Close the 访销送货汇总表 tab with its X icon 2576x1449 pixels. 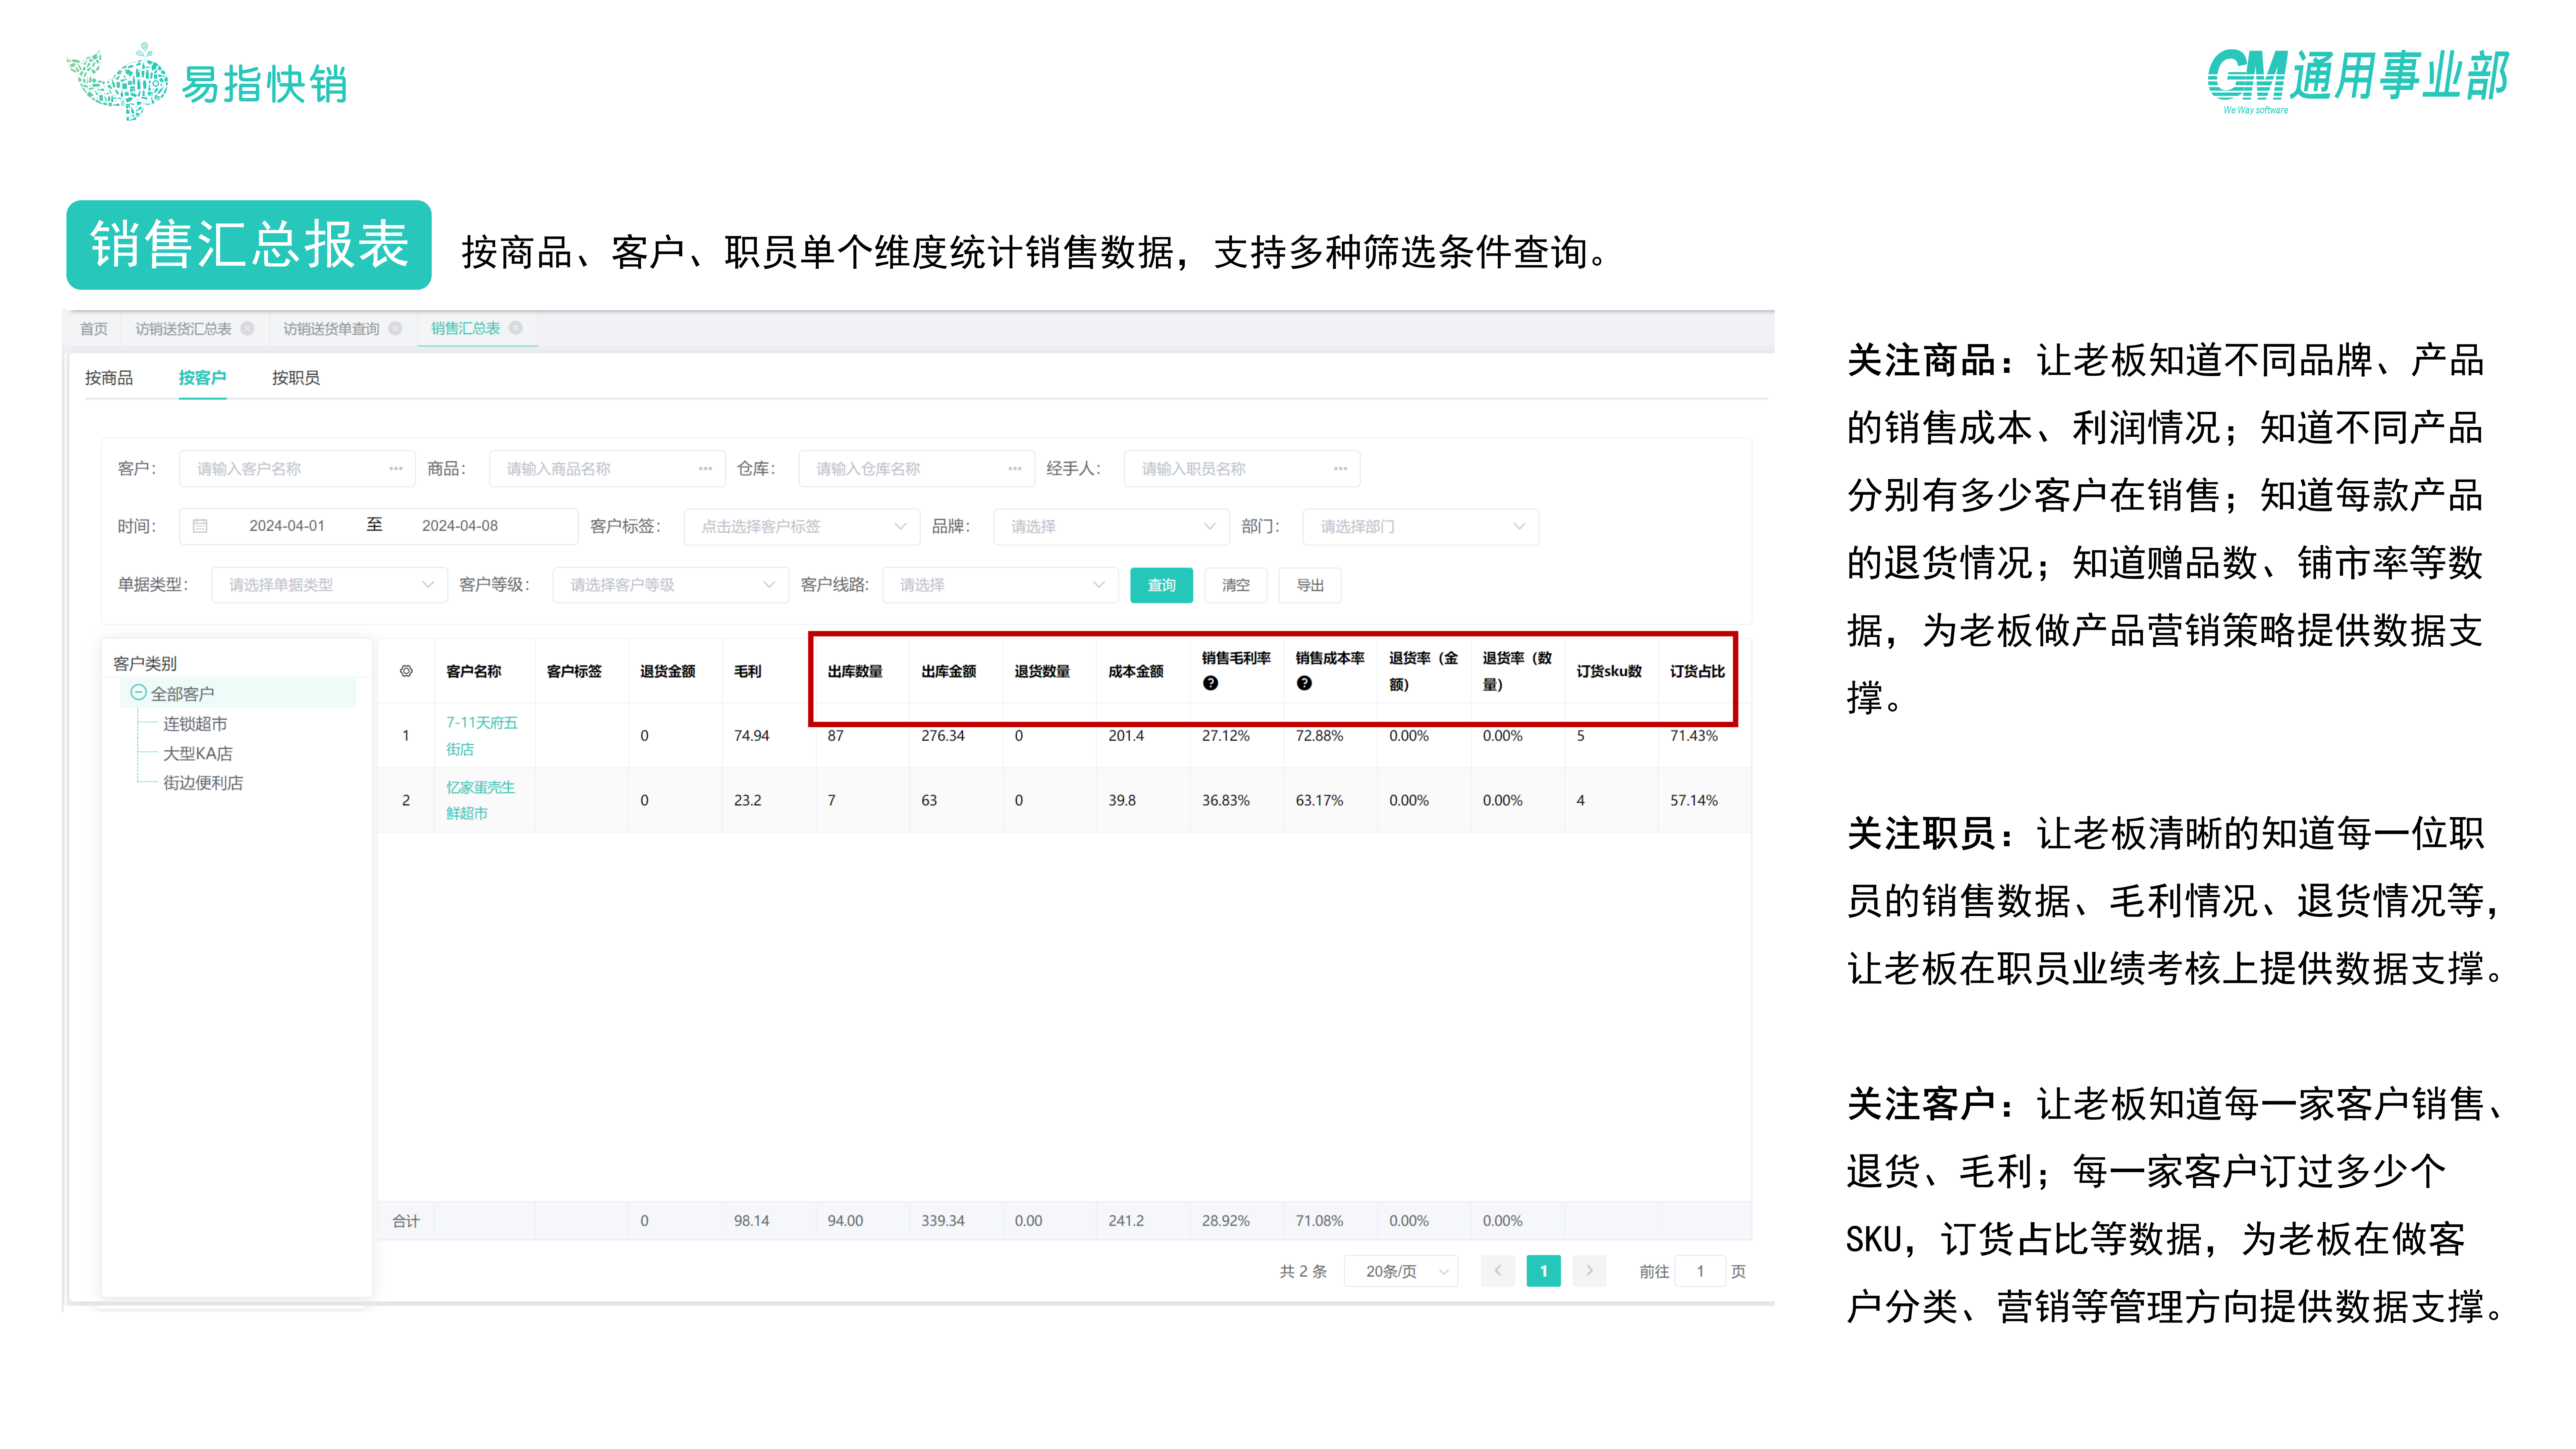pos(247,328)
